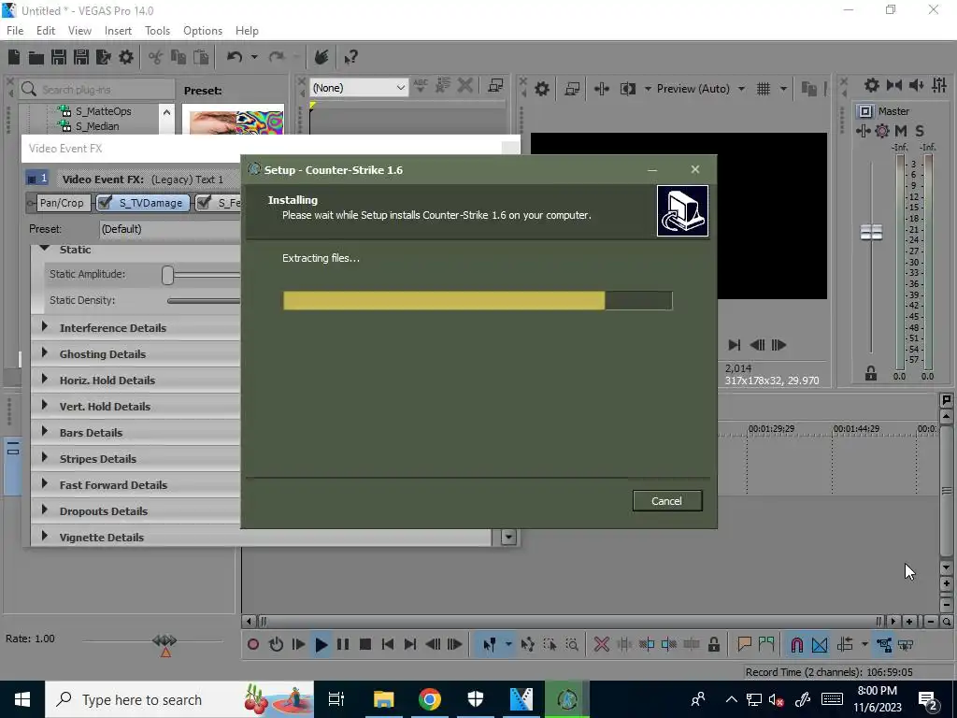Open the Master Bus audio properties gear
The height and width of the screenshot is (718, 957).
[872, 85]
